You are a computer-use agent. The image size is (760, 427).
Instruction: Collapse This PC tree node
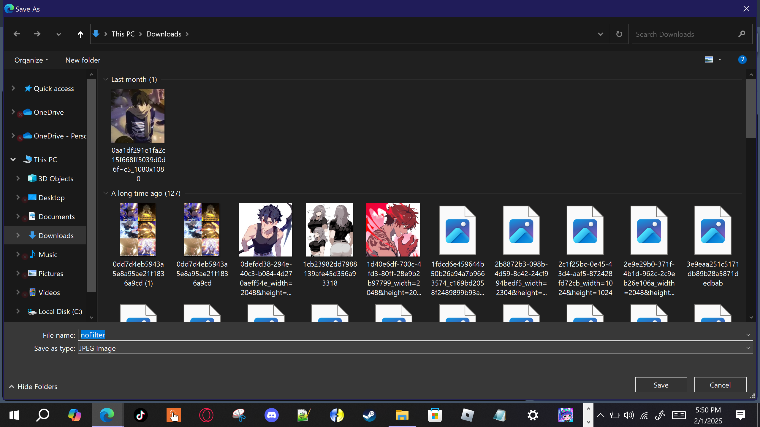13,160
